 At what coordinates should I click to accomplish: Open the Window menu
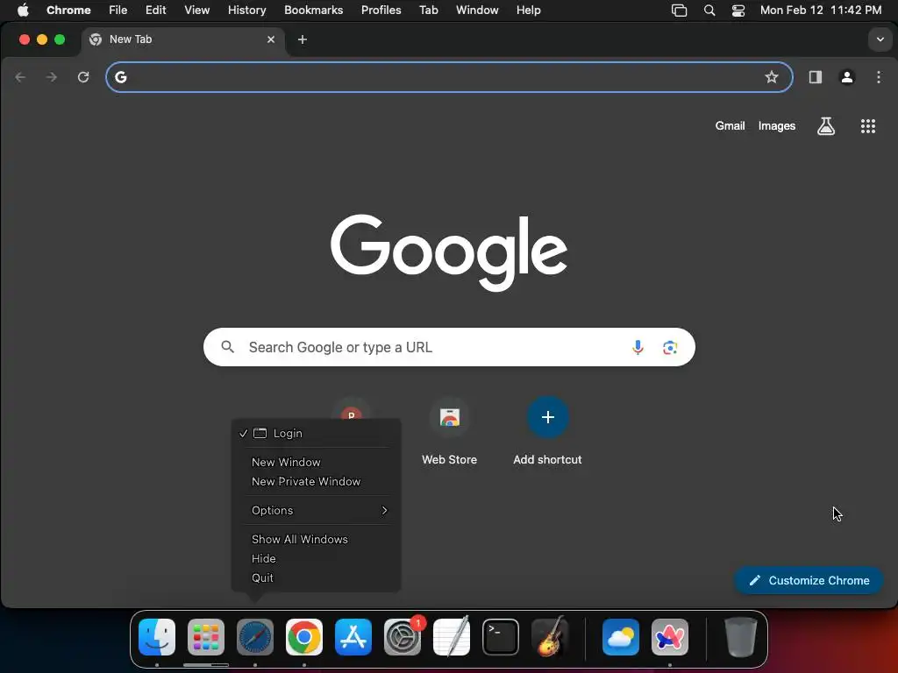pyautogui.click(x=477, y=11)
